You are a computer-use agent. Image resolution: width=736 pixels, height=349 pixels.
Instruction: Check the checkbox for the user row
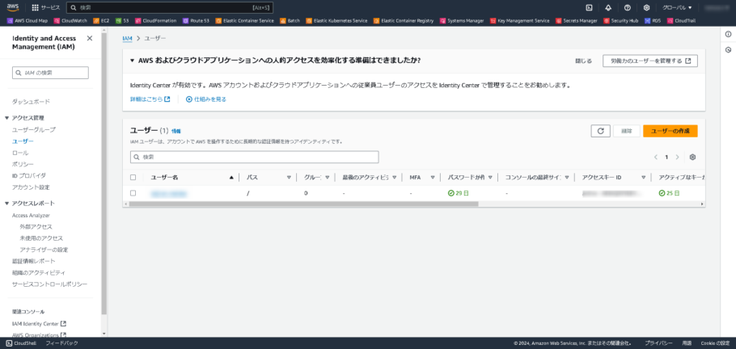point(133,193)
